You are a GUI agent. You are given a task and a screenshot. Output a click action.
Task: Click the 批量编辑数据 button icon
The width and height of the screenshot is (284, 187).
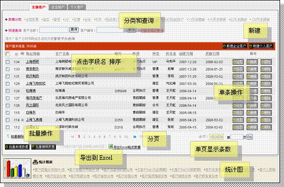[x=33, y=147]
